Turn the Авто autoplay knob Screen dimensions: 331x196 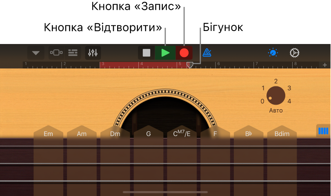coord(276,95)
